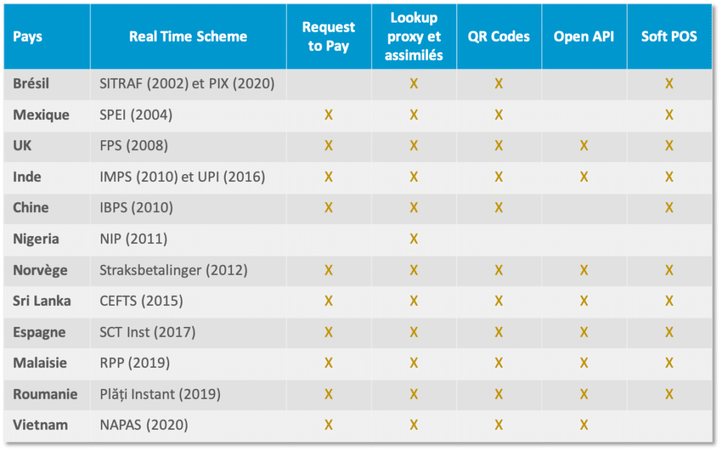The height and width of the screenshot is (451, 722).
Task: Click the Soft POS X for Chine
Action: pyautogui.click(x=669, y=208)
